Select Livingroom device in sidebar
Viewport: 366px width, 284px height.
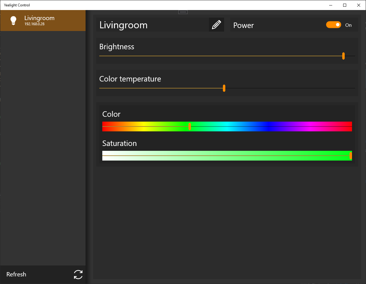click(x=43, y=20)
